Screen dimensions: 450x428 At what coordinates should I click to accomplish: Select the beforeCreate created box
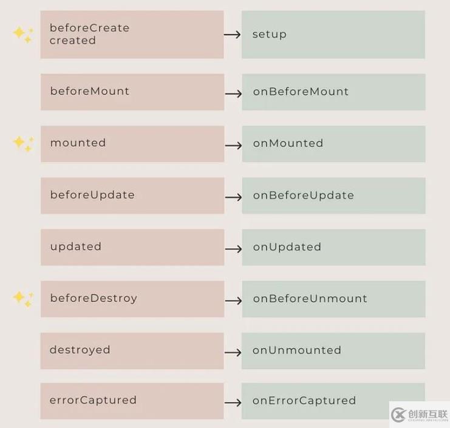(132, 35)
